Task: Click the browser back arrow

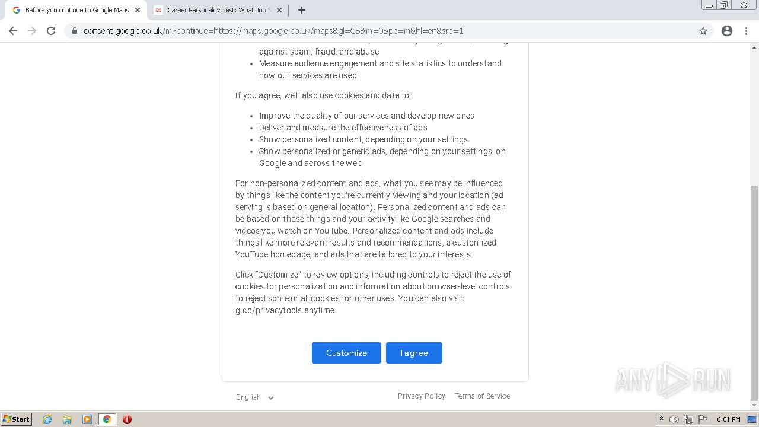Action: (13, 31)
